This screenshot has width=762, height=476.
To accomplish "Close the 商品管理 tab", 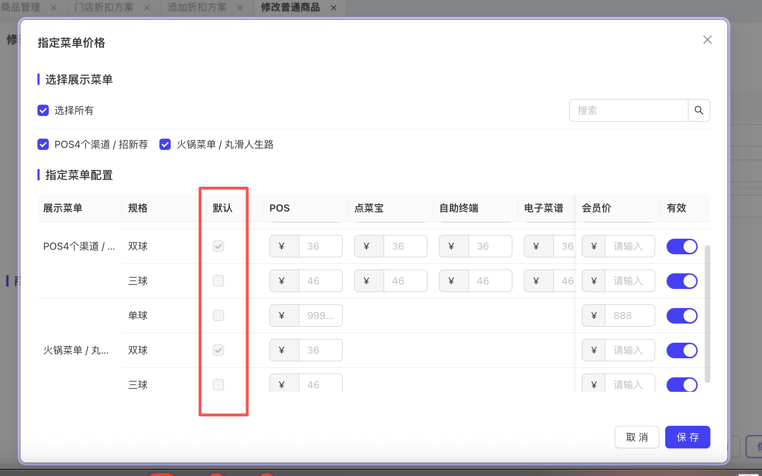I will 54,7.
